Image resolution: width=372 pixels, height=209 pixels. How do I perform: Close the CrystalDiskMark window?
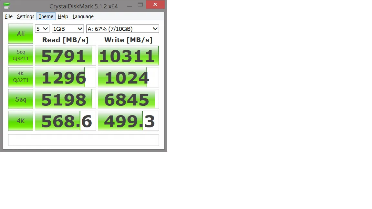(x=155, y=5)
